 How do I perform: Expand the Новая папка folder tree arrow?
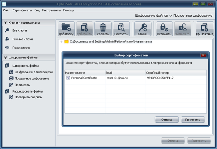click(x=61, y=41)
